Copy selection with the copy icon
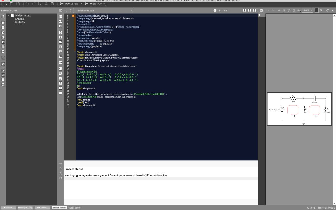 pos(40,4)
